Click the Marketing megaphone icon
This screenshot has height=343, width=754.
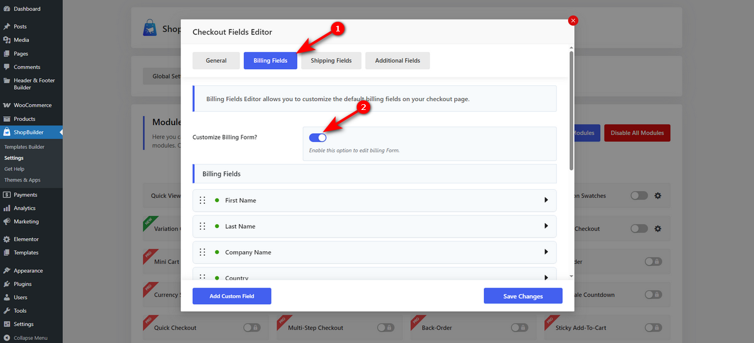pyautogui.click(x=6, y=221)
